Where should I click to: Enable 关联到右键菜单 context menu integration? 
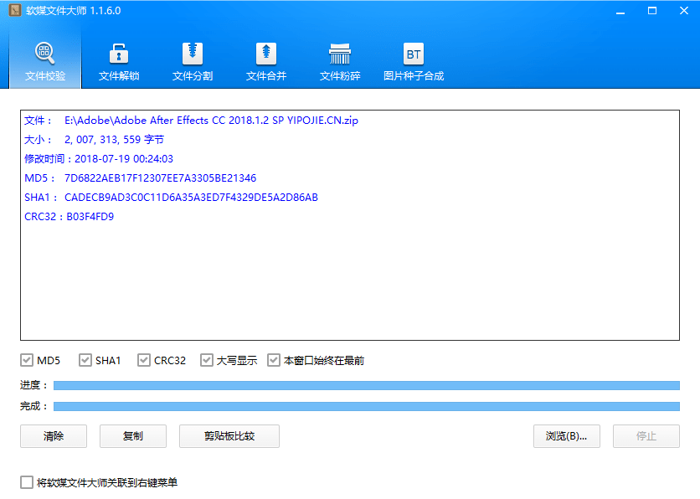[27, 482]
